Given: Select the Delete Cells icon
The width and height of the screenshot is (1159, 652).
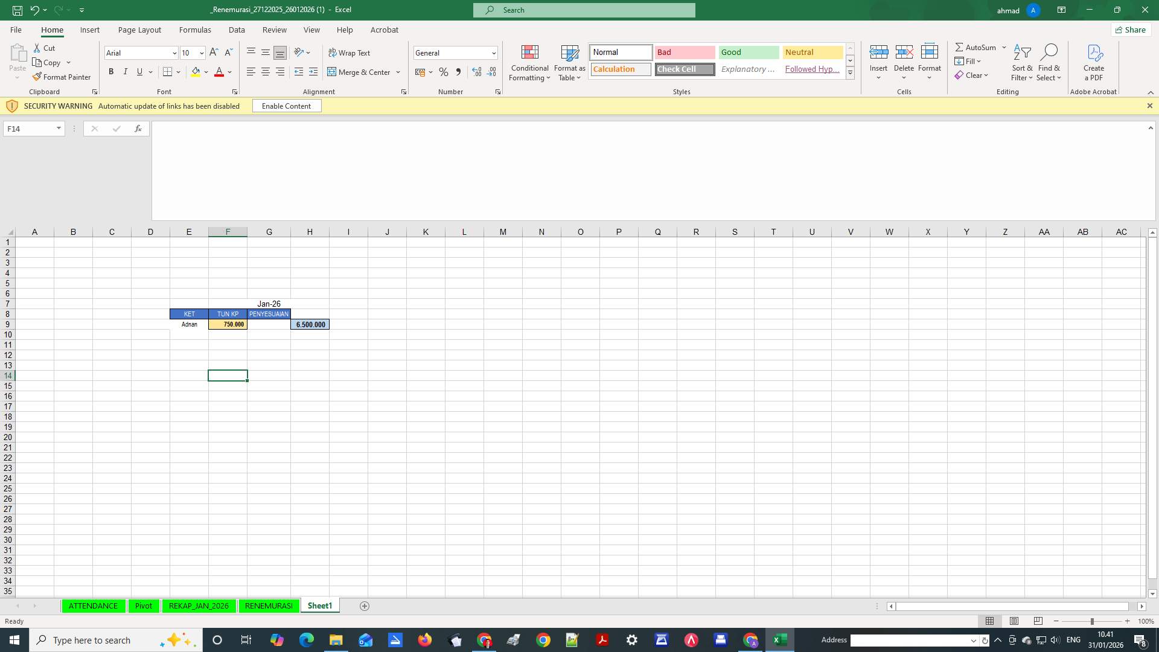Looking at the screenshot, I should (904, 53).
